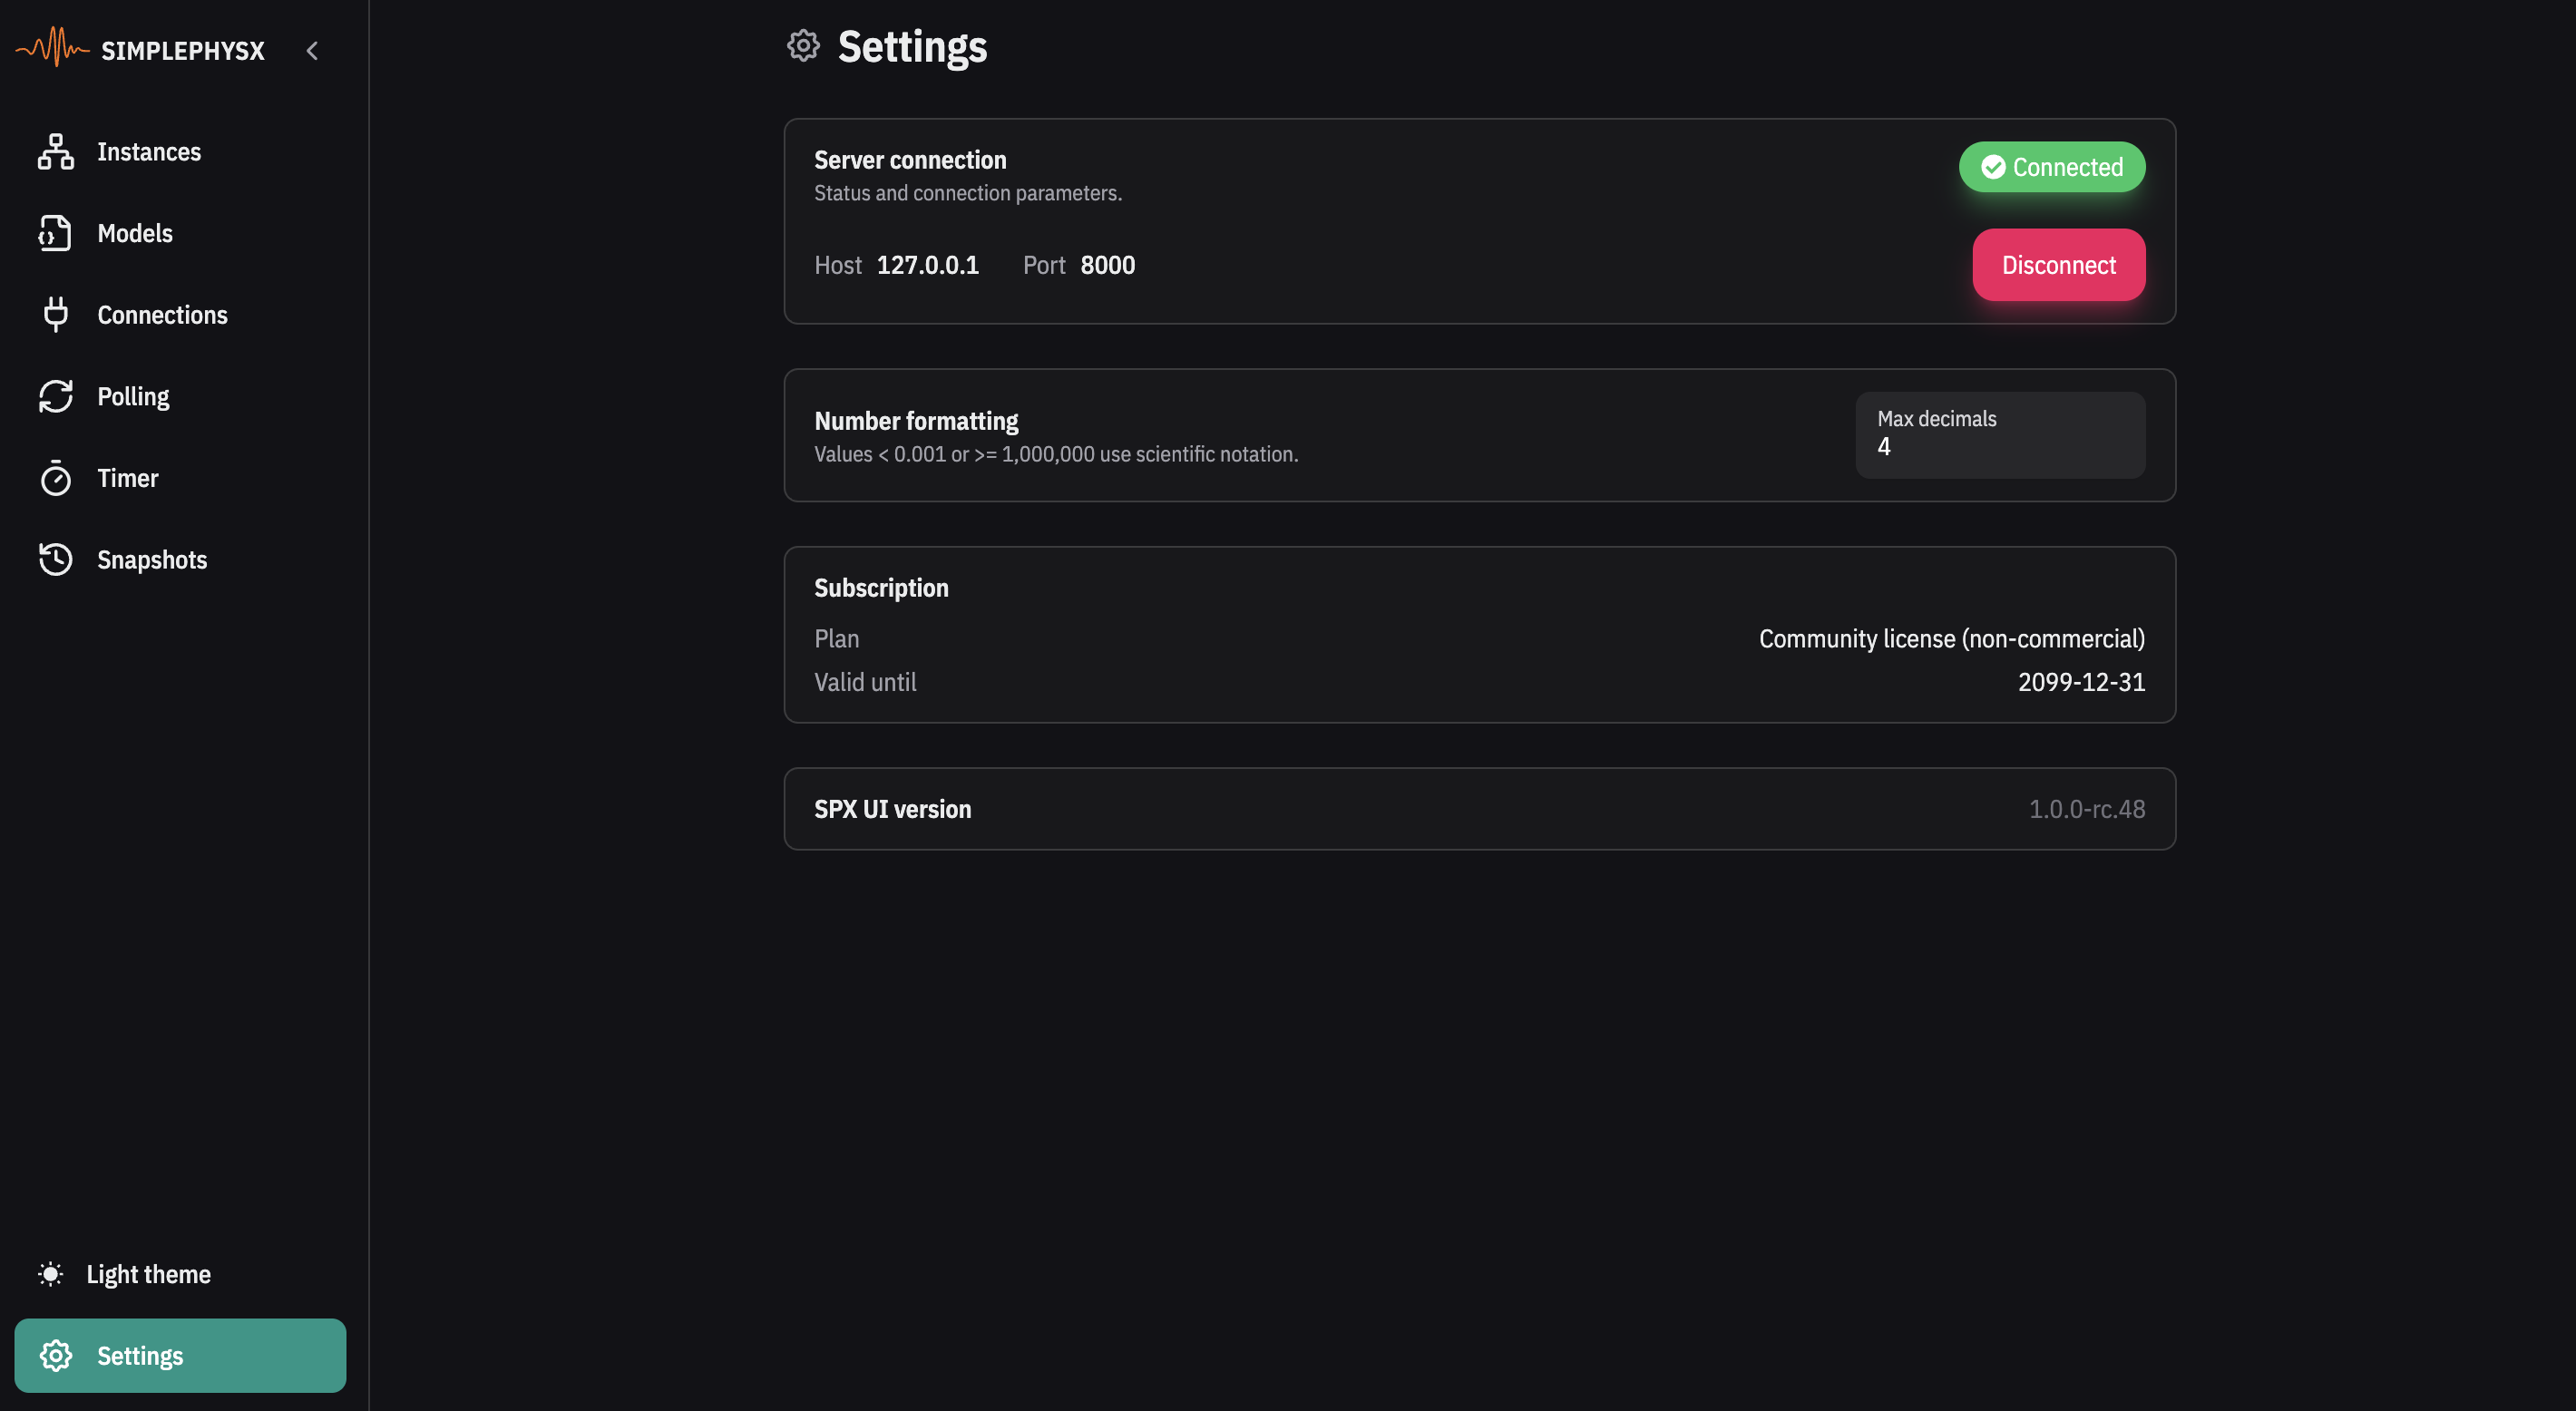Navigate to the Polling section
The image size is (2576, 1411).
[133, 397]
